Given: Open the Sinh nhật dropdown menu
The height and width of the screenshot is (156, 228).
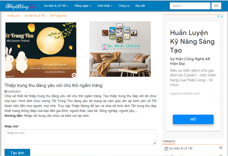Looking at the screenshot, I should pos(105,6).
